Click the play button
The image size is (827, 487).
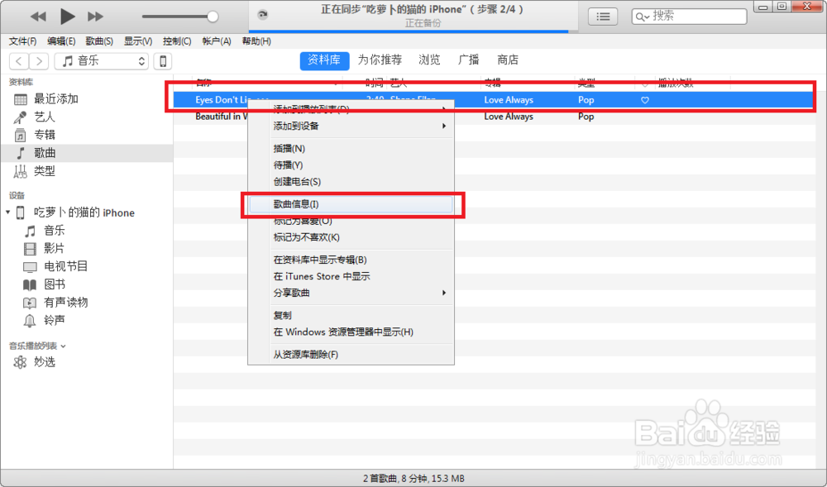67,17
